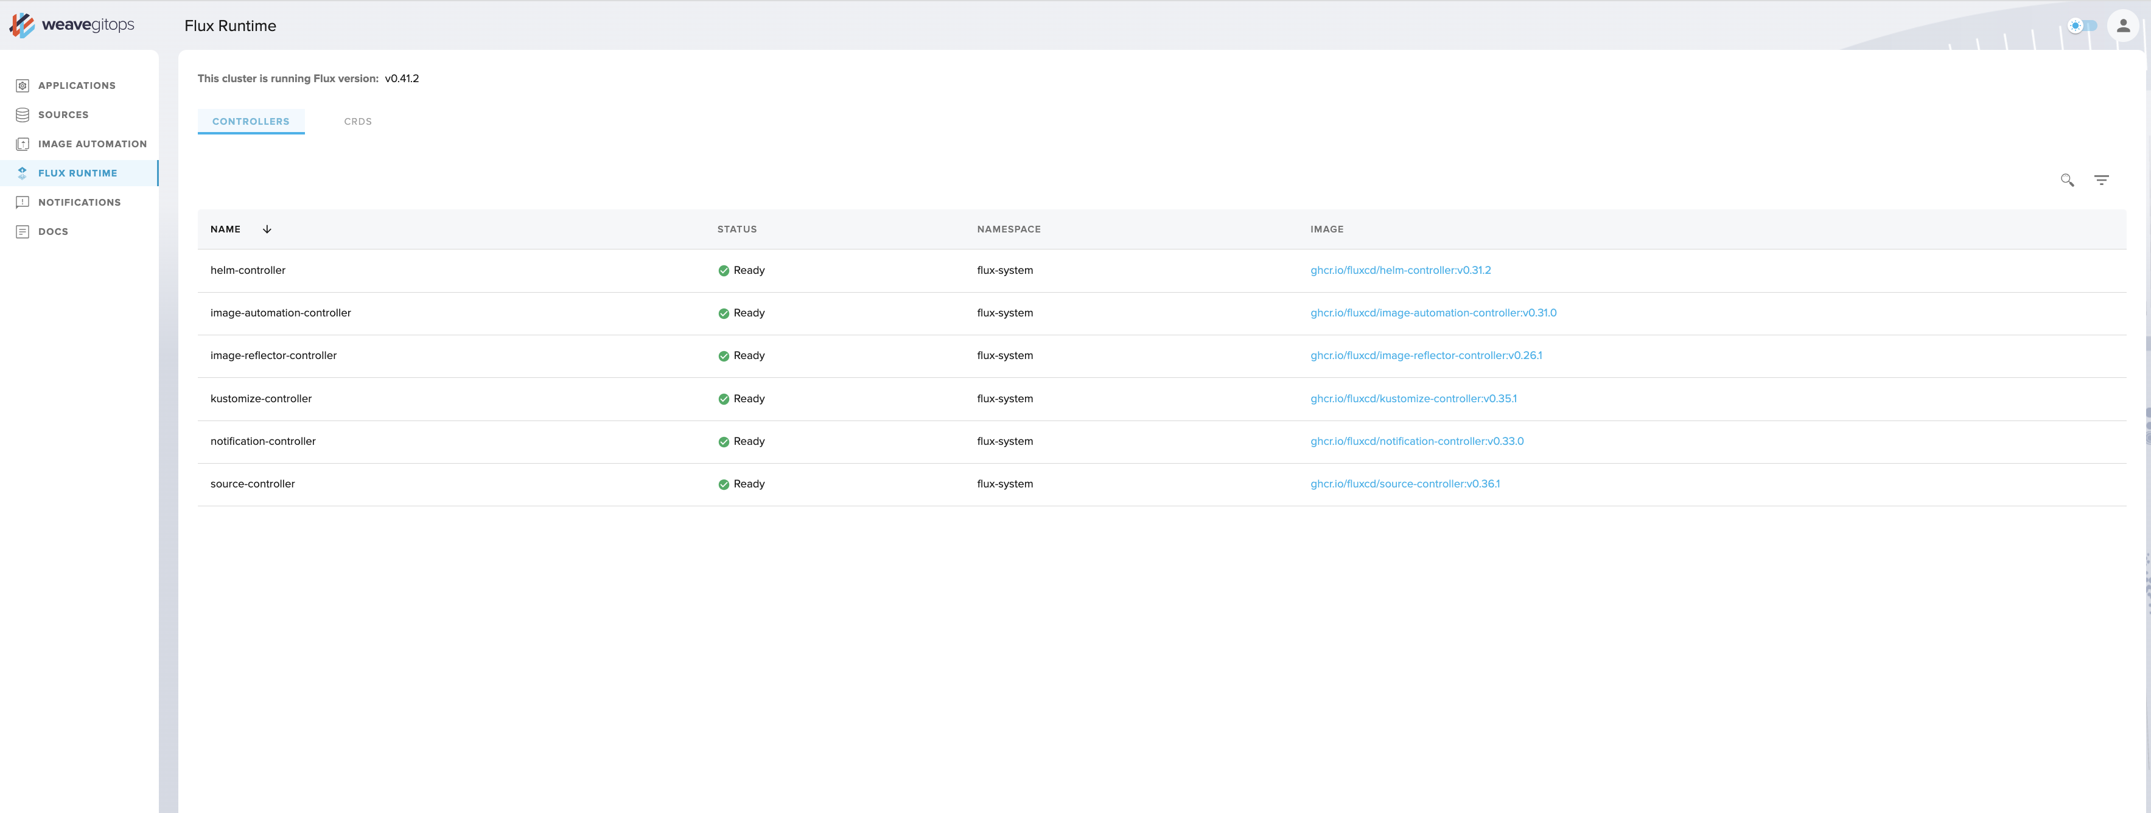Screen dimensions: 2151x813
Task: Open the table filter icon
Action: [2101, 180]
